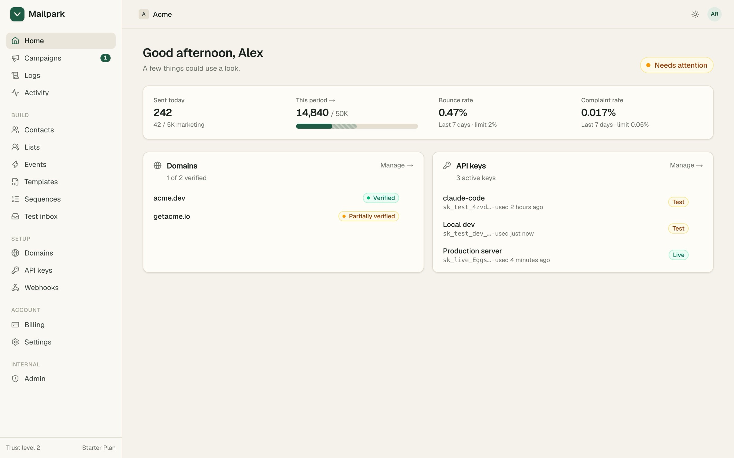The height and width of the screenshot is (458, 734).
Task: Click the sk_live_Eggs key string
Action: pyautogui.click(x=467, y=260)
